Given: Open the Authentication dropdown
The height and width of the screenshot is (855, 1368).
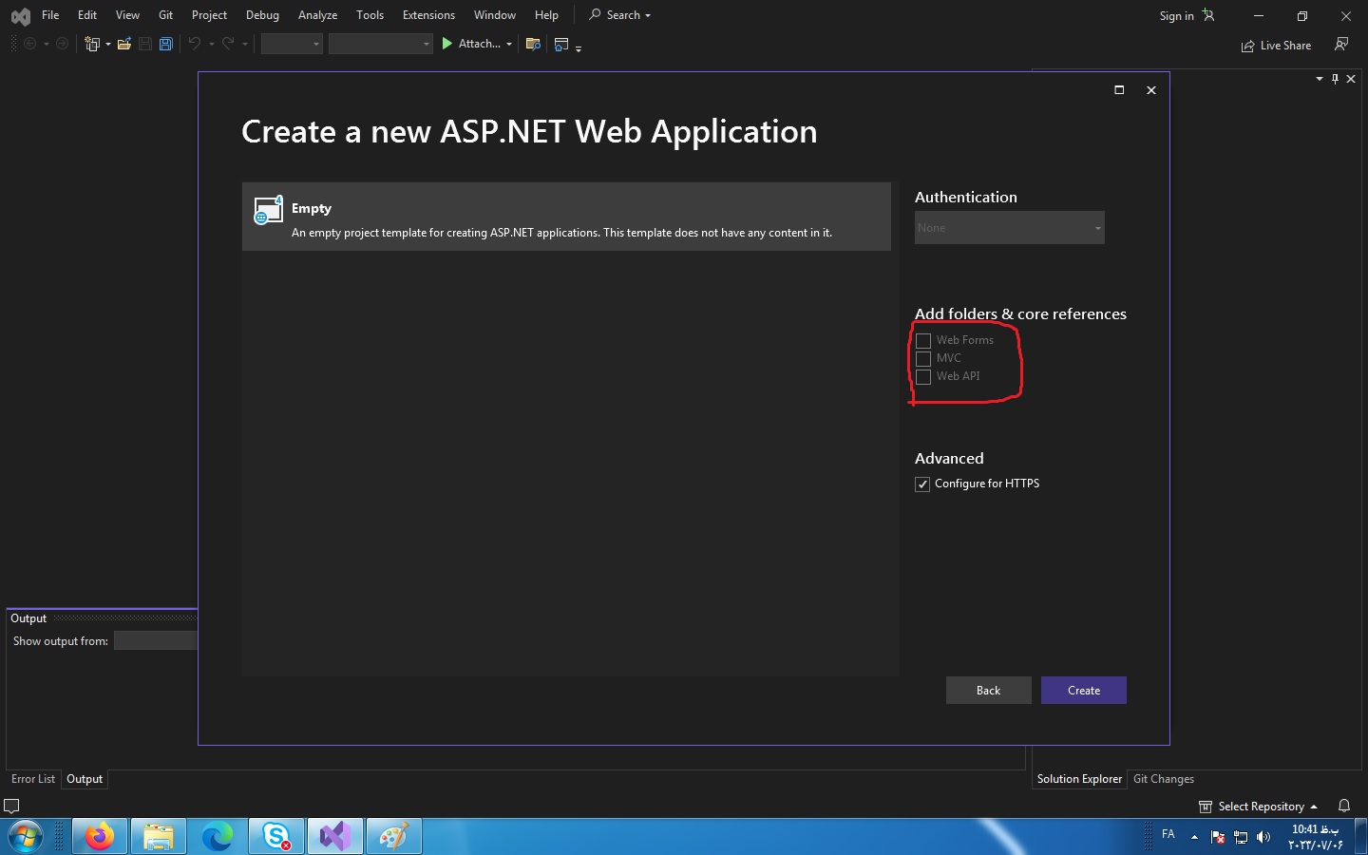Looking at the screenshot, I should (1009, 228).
